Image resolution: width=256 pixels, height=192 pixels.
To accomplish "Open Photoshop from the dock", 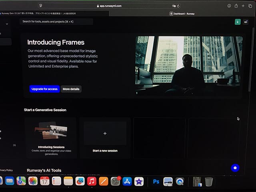I will pyautogui.click(x=156, y=182).
